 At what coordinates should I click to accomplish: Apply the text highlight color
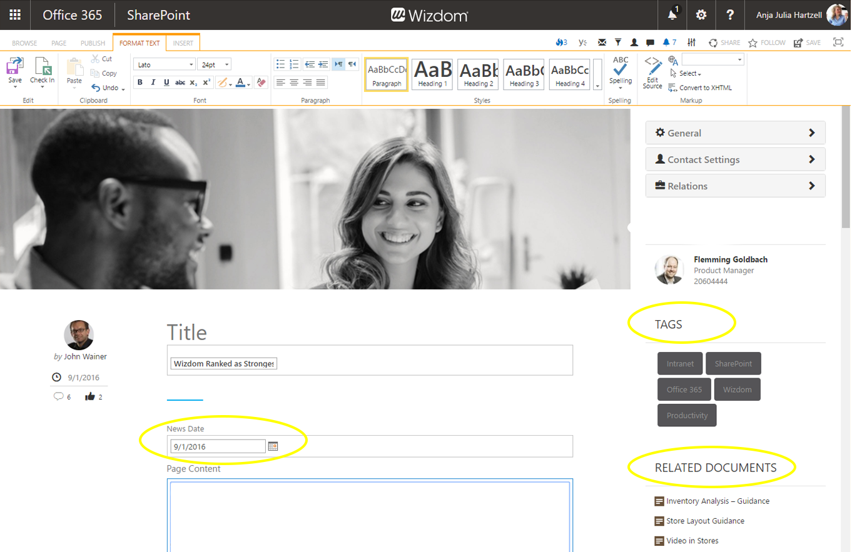coord(222,83)
